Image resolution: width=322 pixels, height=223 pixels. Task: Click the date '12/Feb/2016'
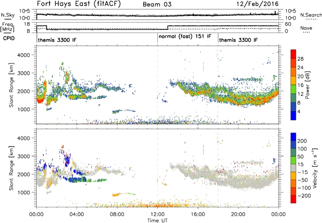(258, 4)
